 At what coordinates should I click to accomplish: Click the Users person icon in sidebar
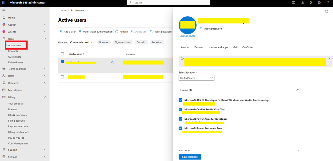coord(4,39)
